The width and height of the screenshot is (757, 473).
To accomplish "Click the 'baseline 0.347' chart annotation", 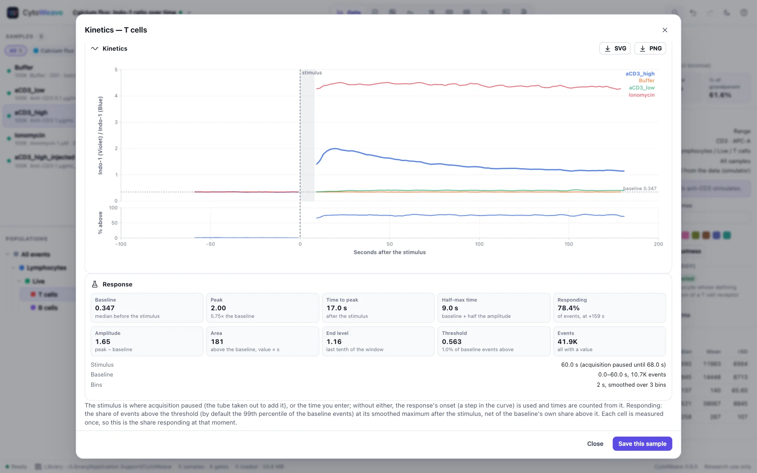I will pyautogui.click(x=640, y=188).
